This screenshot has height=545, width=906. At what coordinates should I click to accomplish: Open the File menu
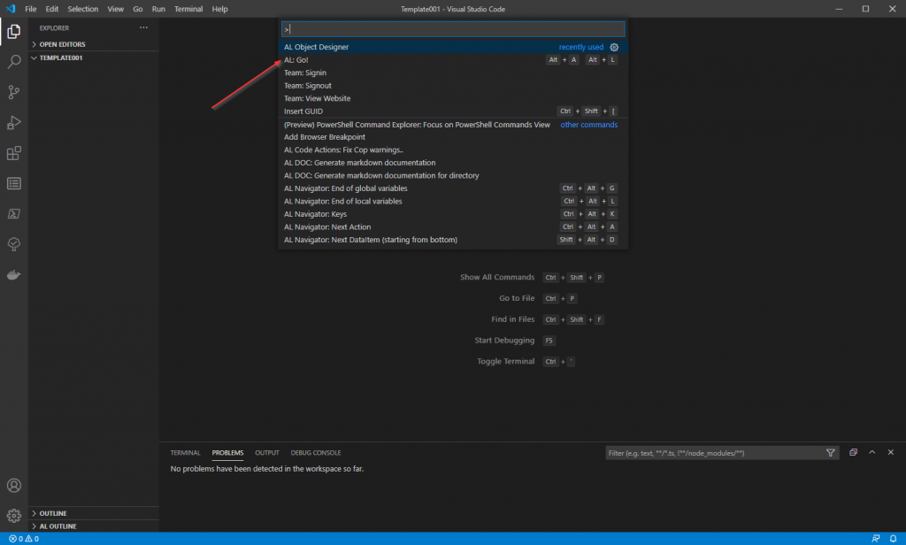(31, 9)
